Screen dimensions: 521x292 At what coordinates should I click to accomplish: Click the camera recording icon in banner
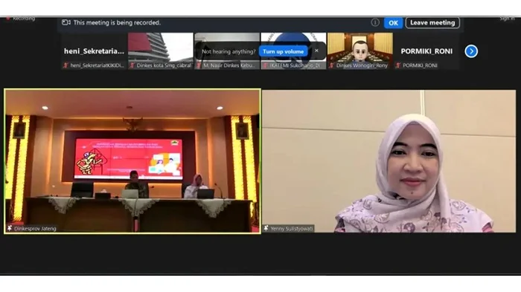(66, 22)
